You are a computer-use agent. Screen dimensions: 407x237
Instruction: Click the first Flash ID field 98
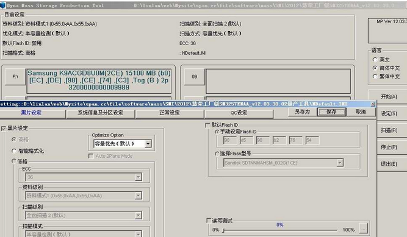(x=230, y=140)
